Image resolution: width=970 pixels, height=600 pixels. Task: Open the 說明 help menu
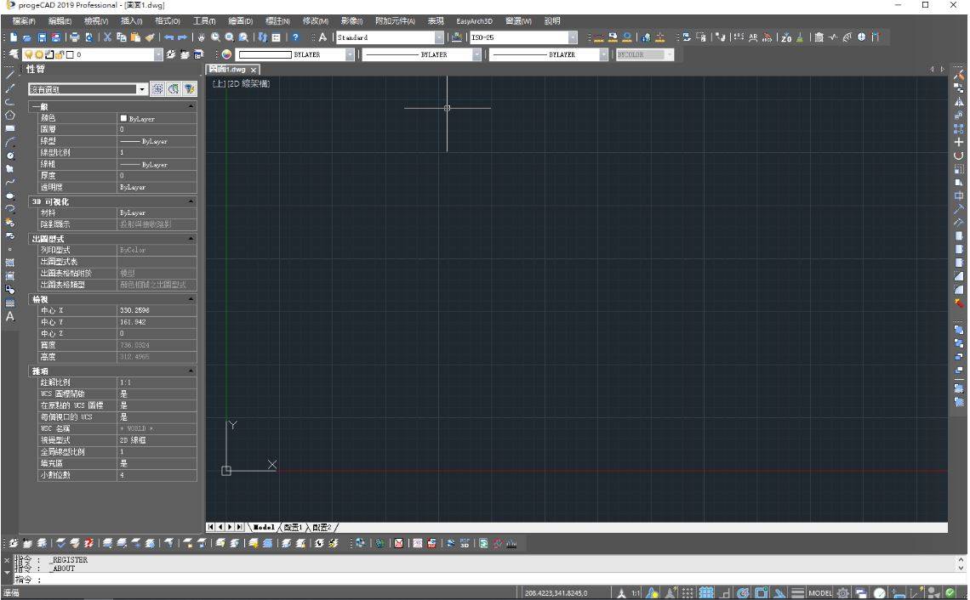(x=552, y=21)
